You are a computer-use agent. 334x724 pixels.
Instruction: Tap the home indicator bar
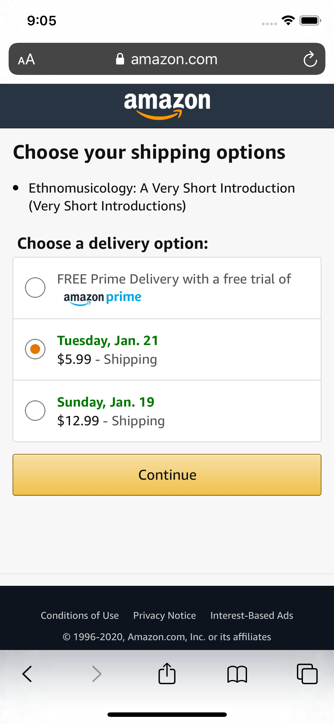pyautogui.click(x=167, y=714)
